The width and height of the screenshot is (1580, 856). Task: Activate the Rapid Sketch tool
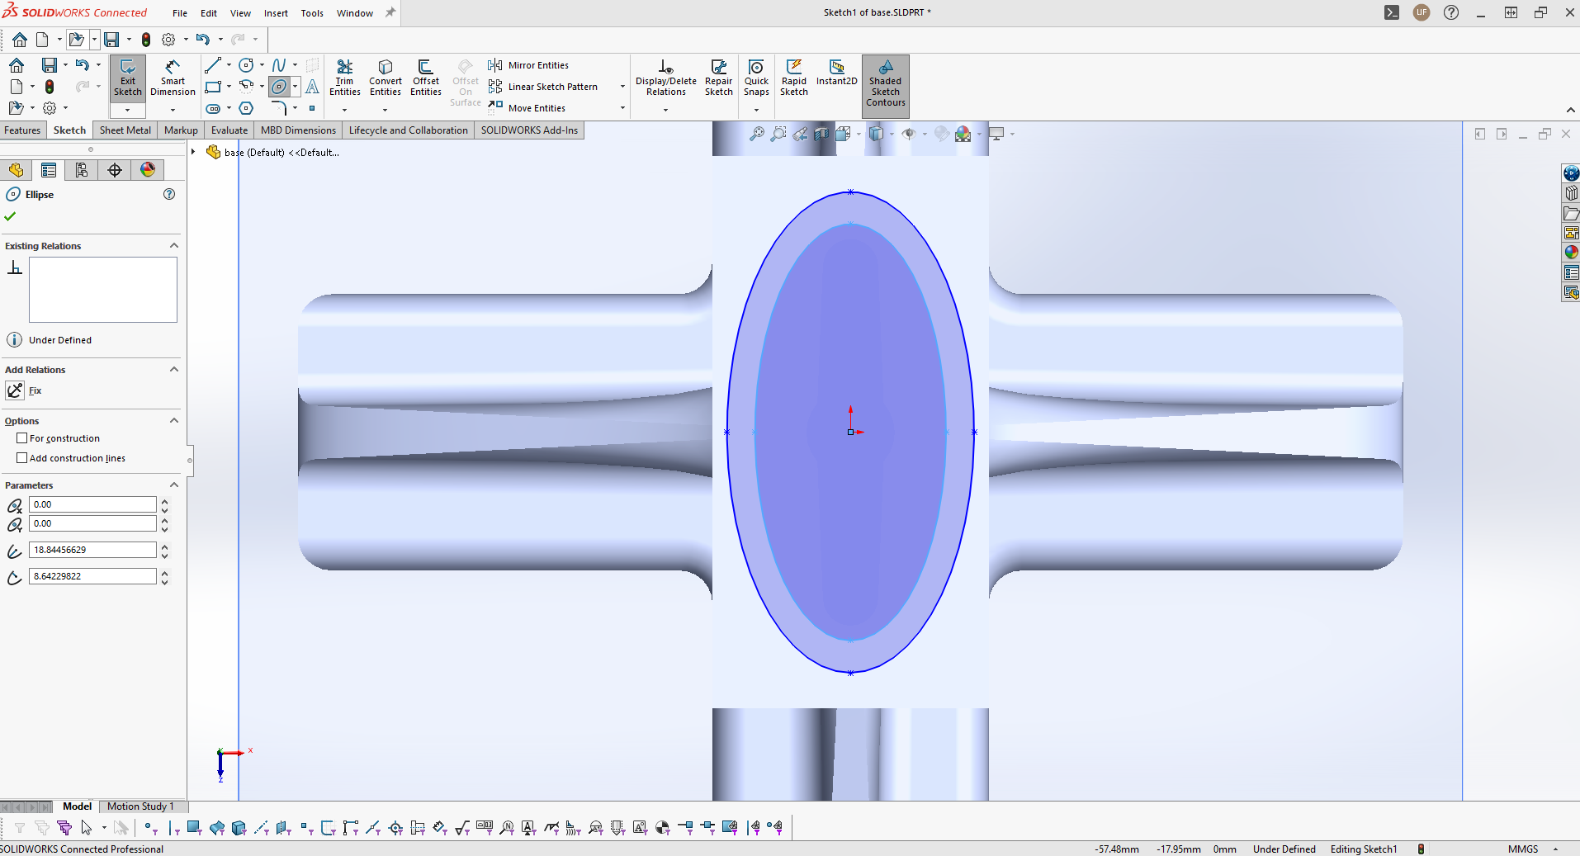point(794,78)
